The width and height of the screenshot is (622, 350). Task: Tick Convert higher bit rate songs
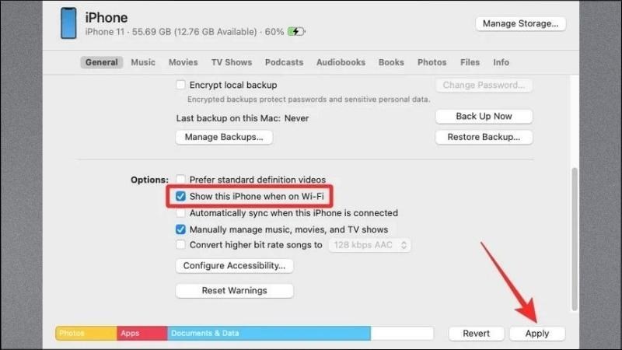[180, 244]
